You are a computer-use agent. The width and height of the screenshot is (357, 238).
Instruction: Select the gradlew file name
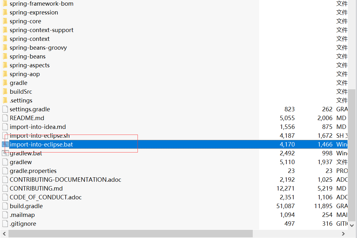[x=21, y=162]
